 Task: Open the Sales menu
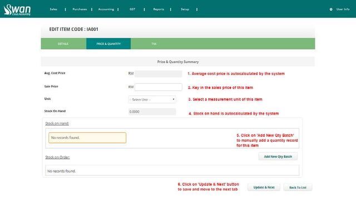(53, 9)
